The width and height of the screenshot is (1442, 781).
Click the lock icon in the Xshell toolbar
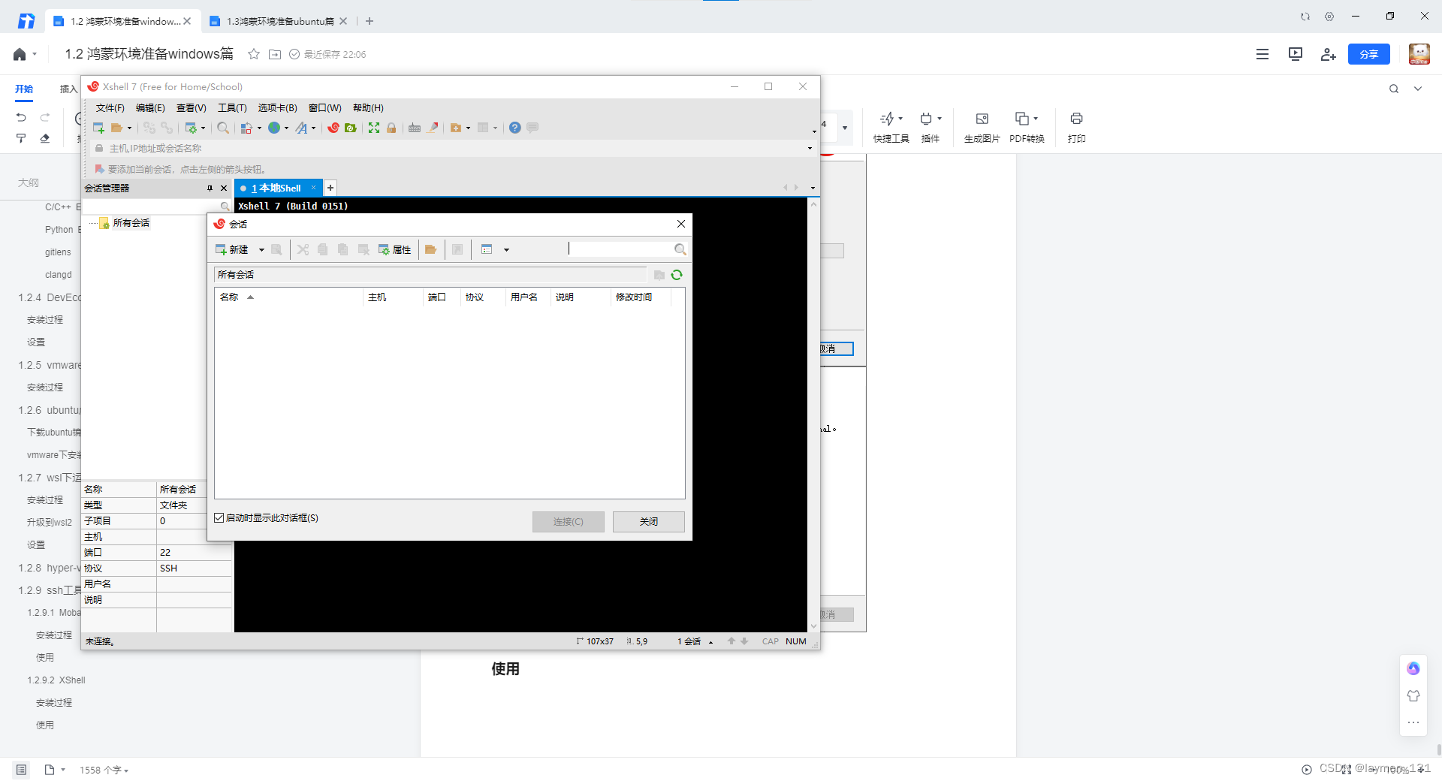point(391,128)
